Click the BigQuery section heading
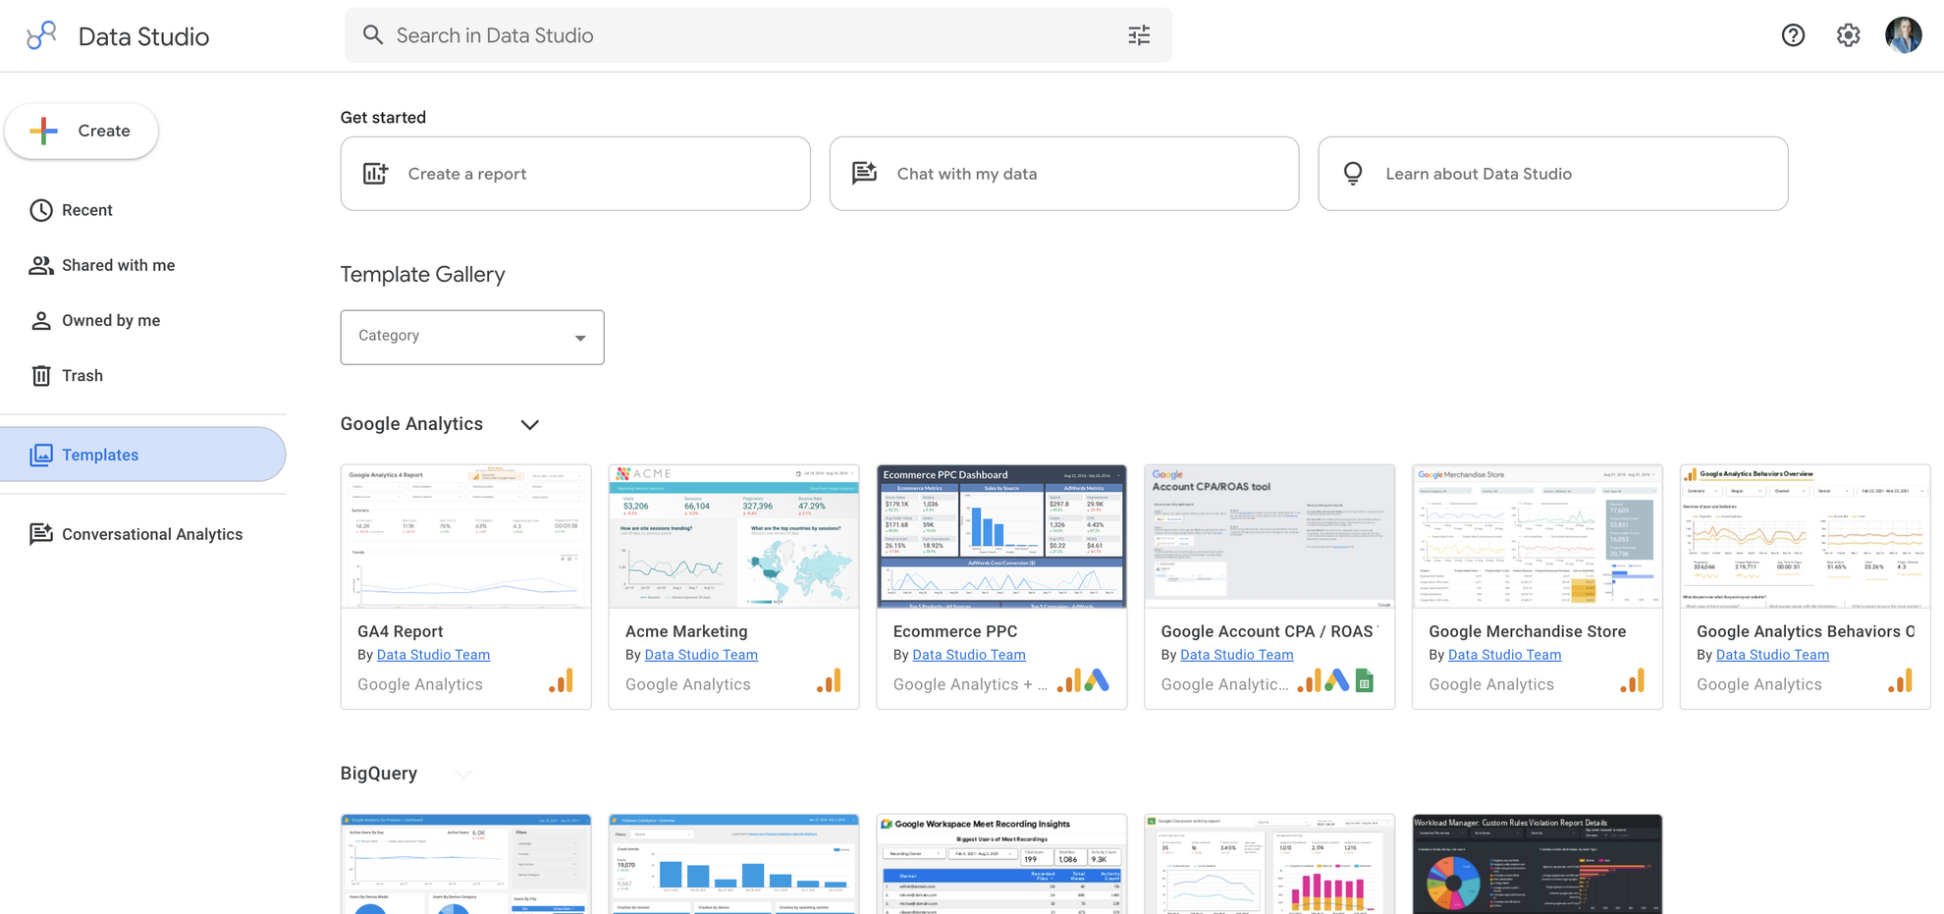 coord(379,774)
